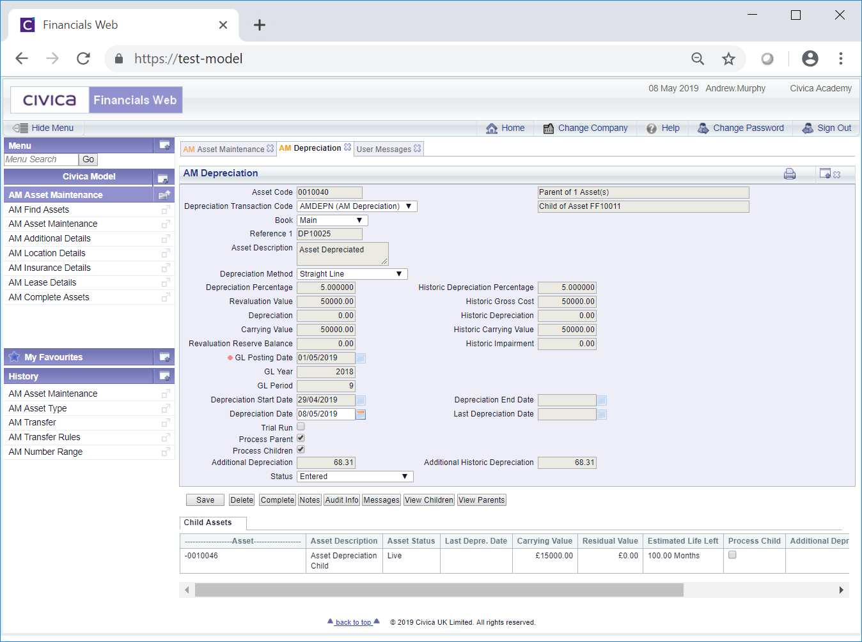
Task: Click the right arrow of Child Assets scrollbar
Action: (x=842, y=590)
